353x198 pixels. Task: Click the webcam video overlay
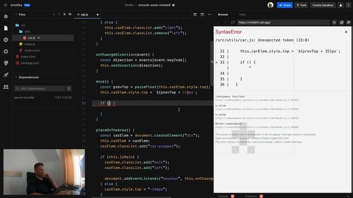[44, 172]
